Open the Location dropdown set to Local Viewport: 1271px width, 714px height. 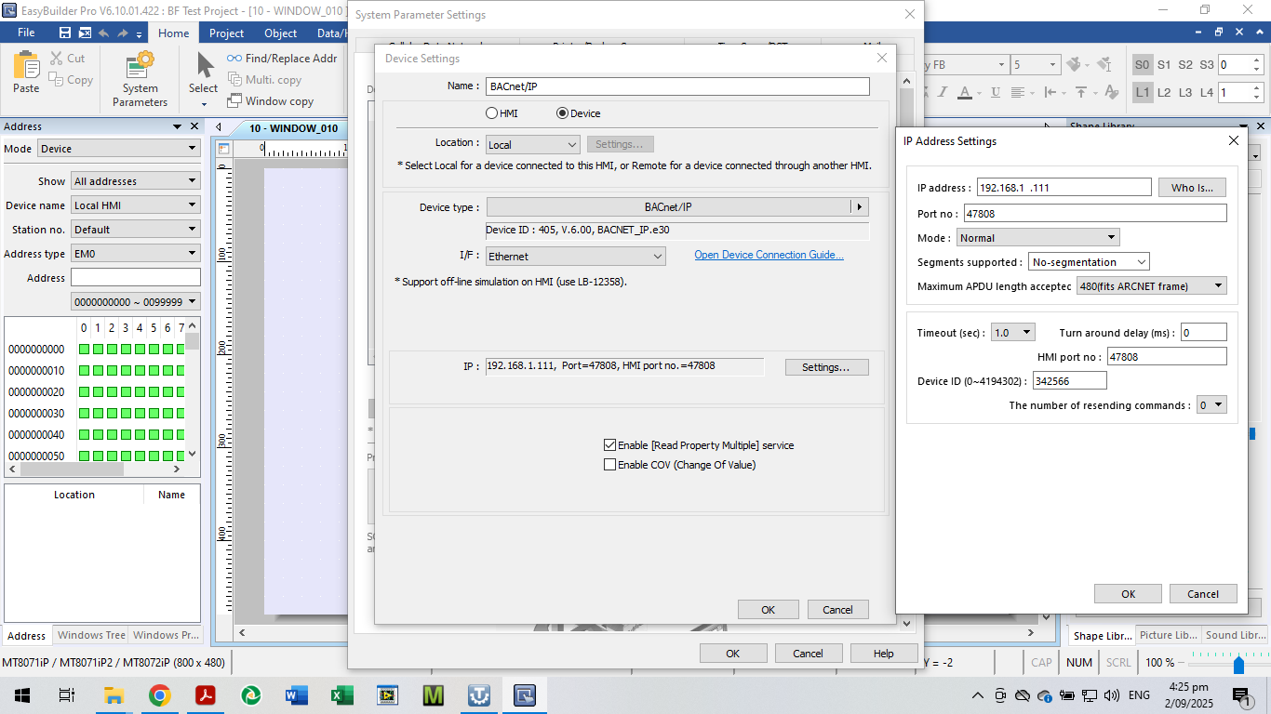[533, 145]
